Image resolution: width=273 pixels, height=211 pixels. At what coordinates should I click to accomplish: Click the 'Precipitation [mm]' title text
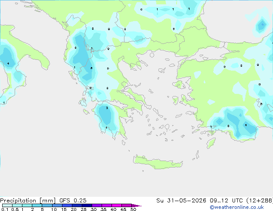28,201
